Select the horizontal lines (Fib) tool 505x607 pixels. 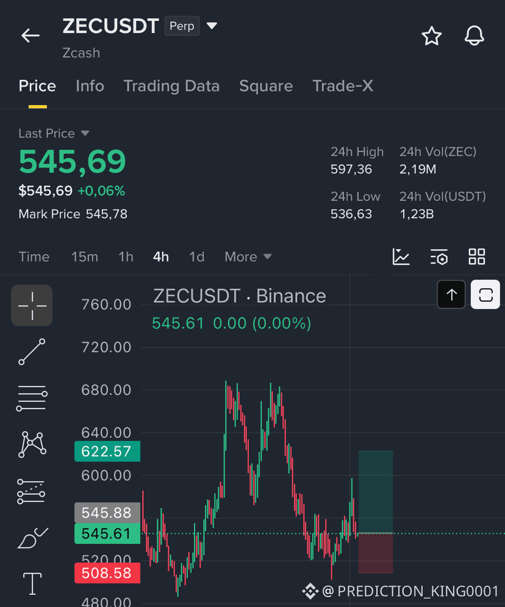[x=32, y=398]
